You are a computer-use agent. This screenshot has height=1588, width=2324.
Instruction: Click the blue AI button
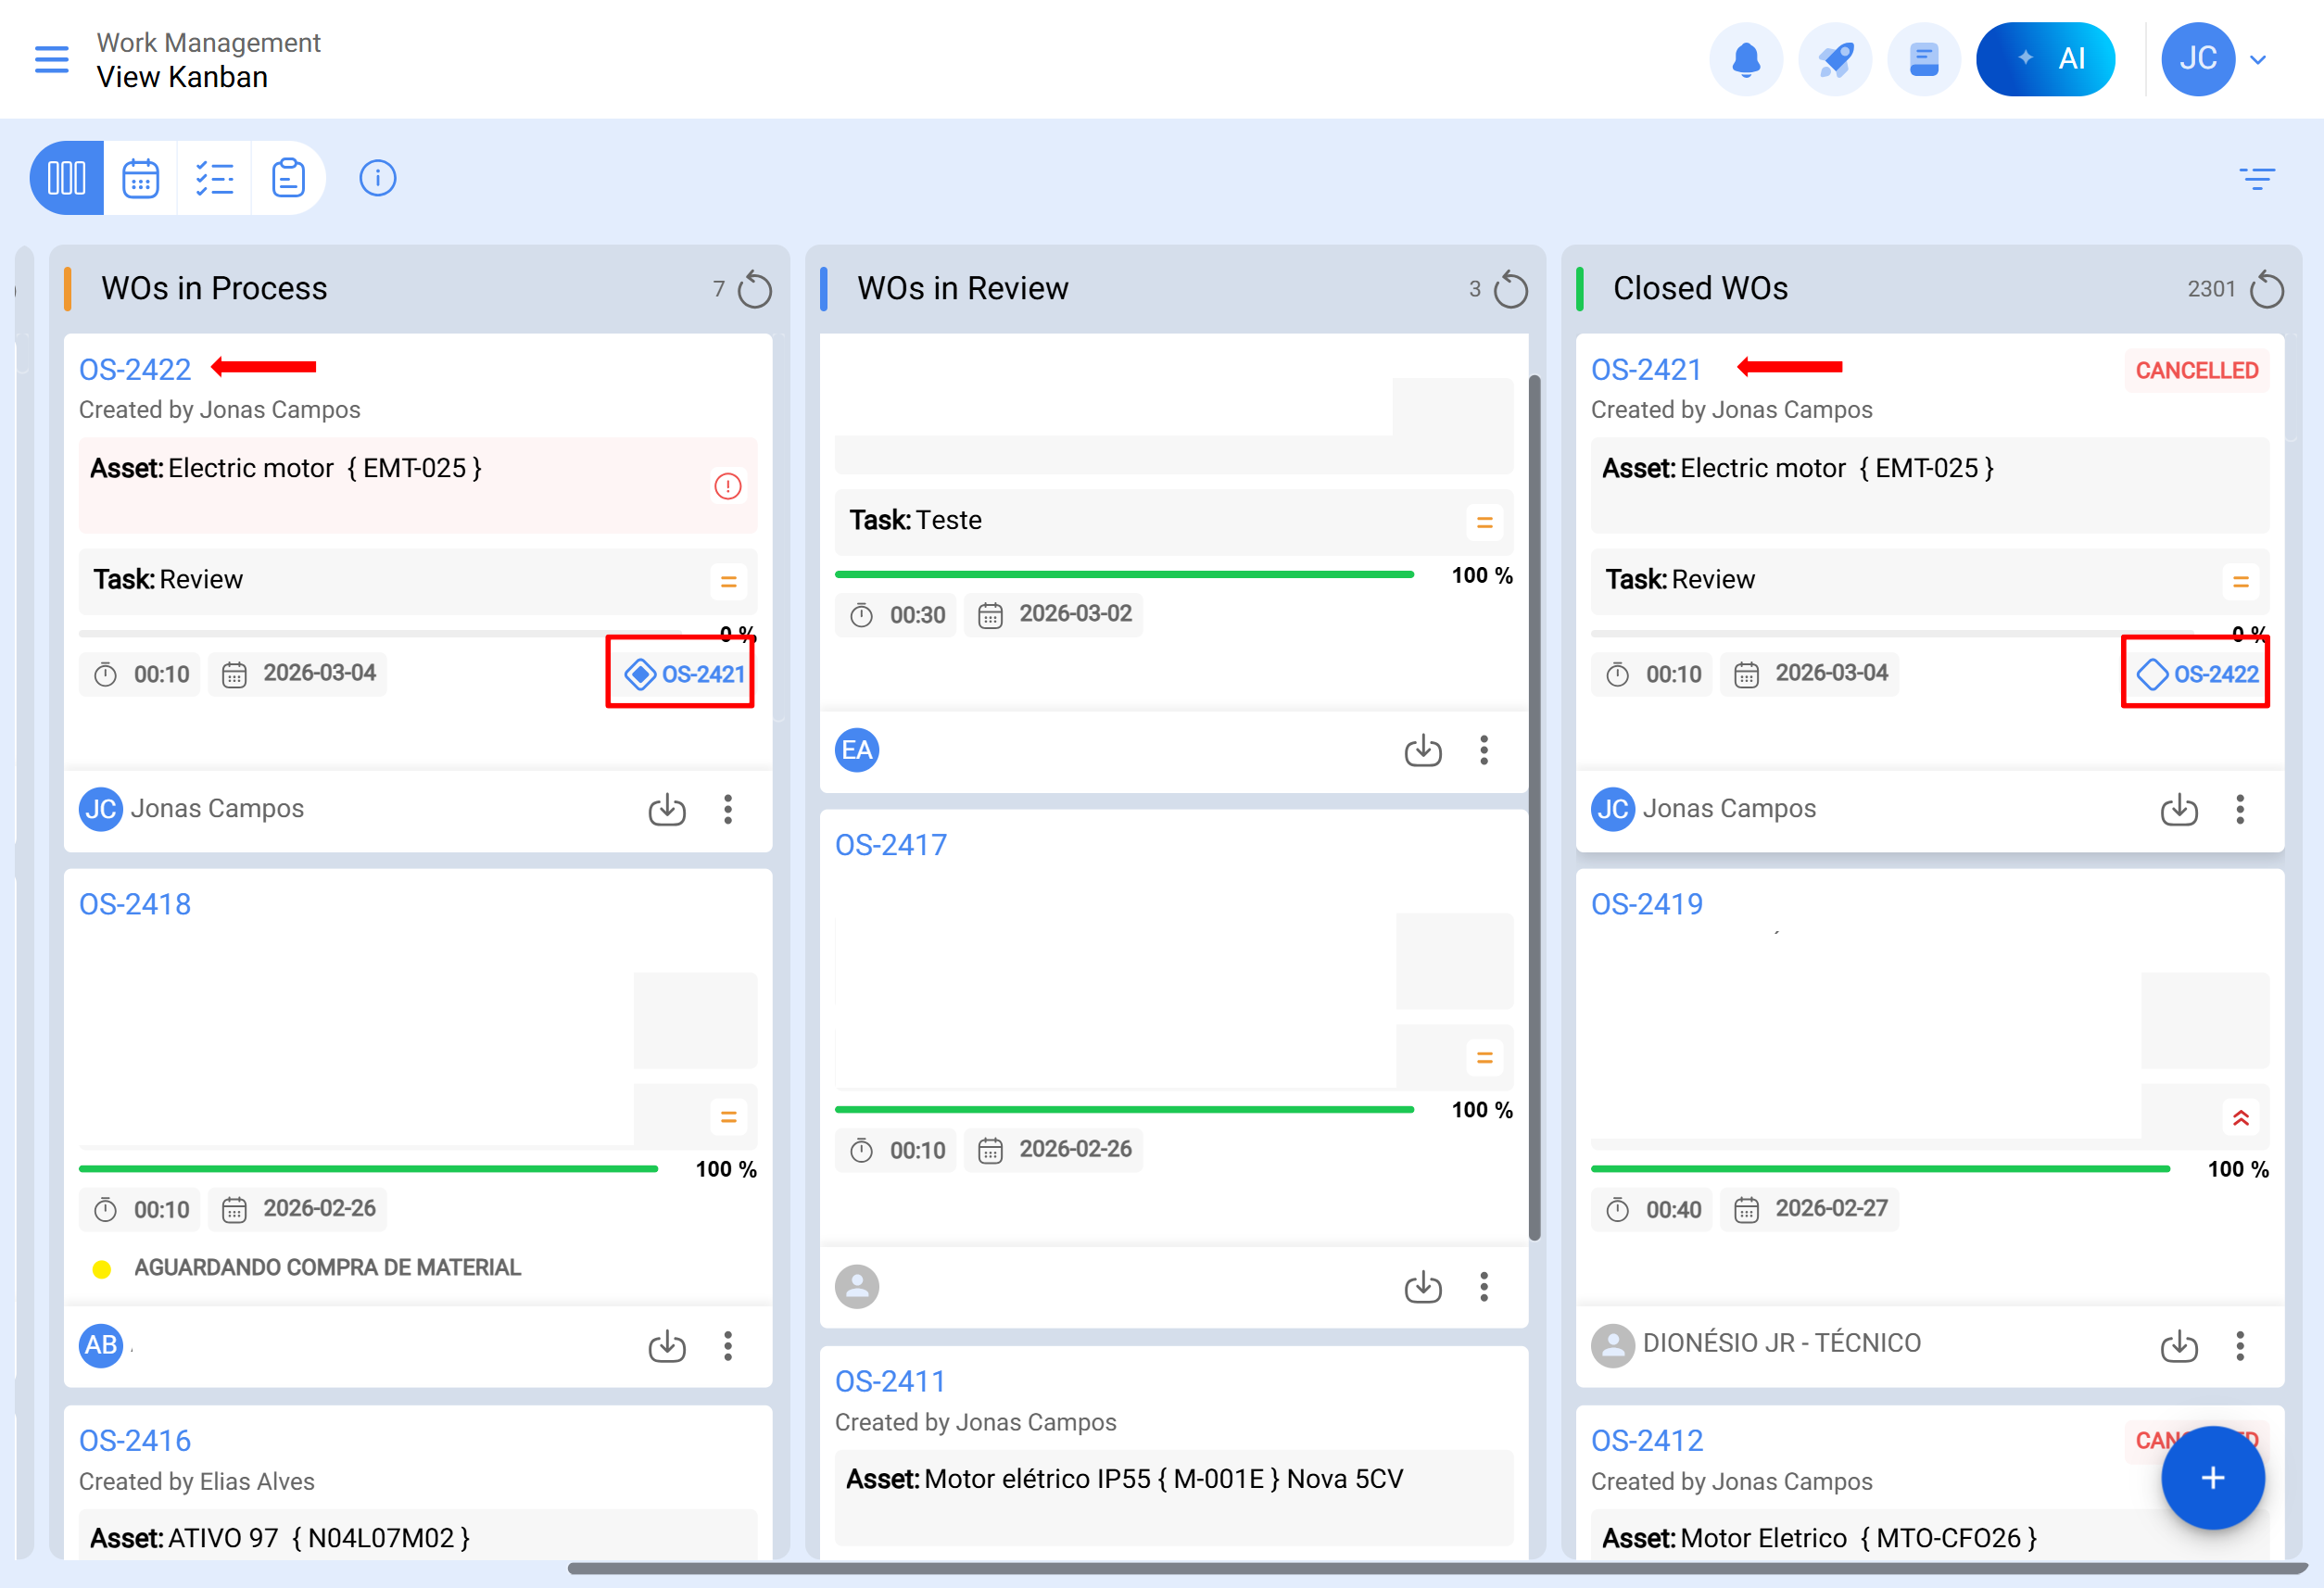[x=2044, y=59]
